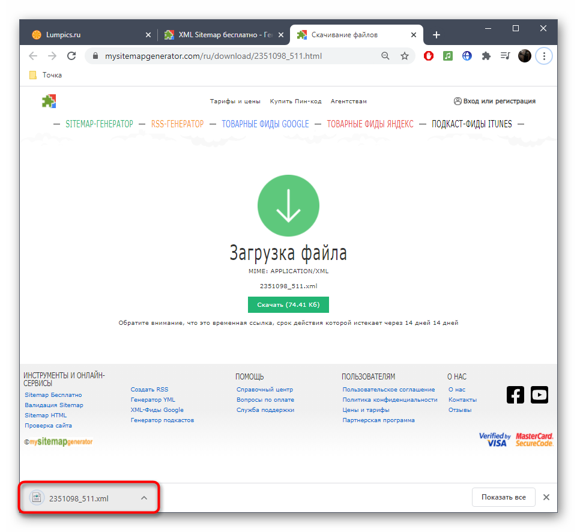Image resolution: width=577 pixels, height=532 pixels.
Task: Open the Facebook social icon
Action: click(x=515, y=394)
